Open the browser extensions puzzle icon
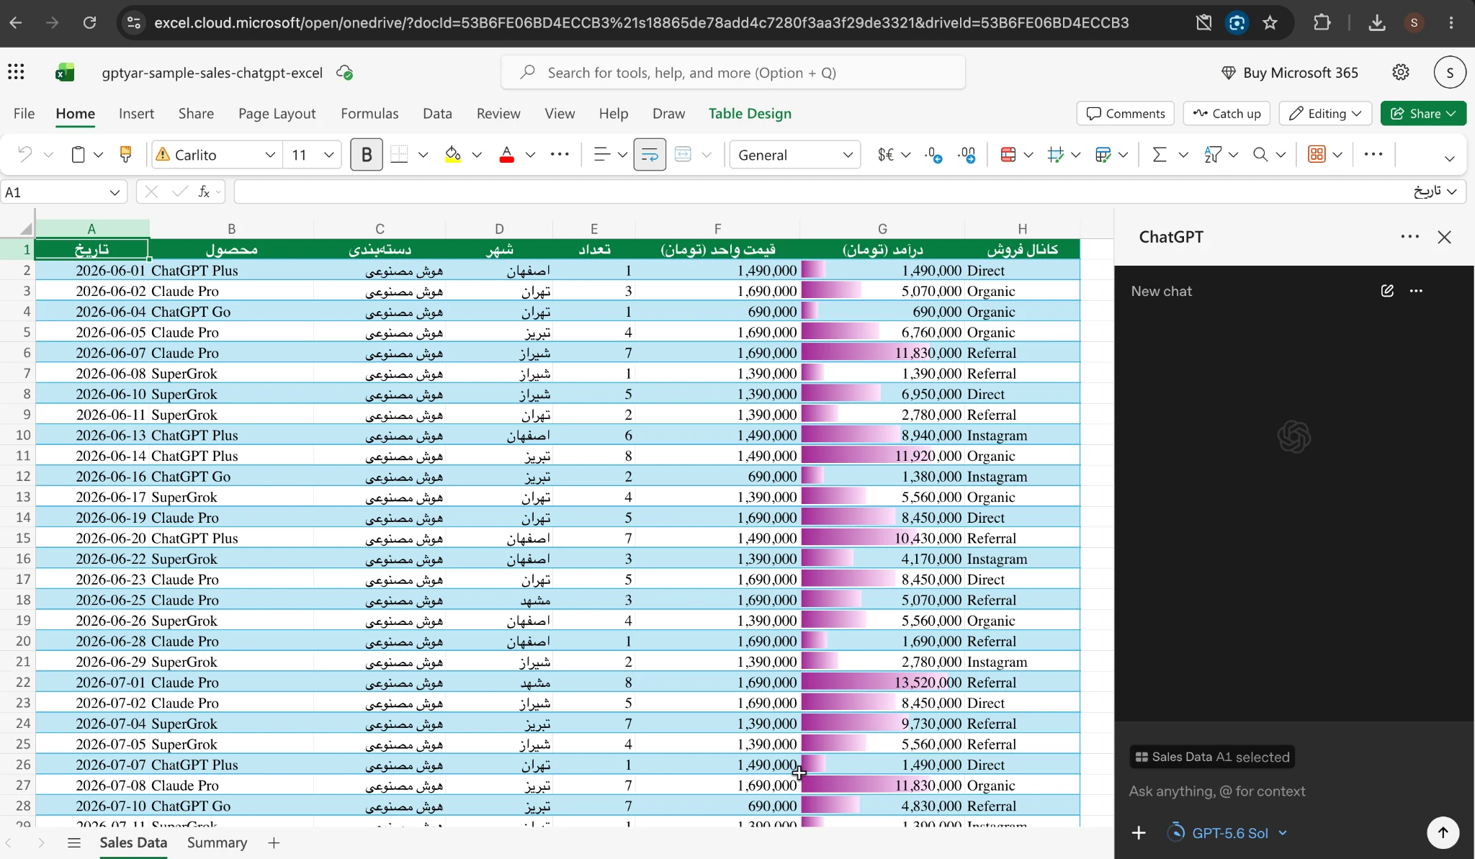The height and width of the screenshot is (859, 1475). click(1322, 23)
